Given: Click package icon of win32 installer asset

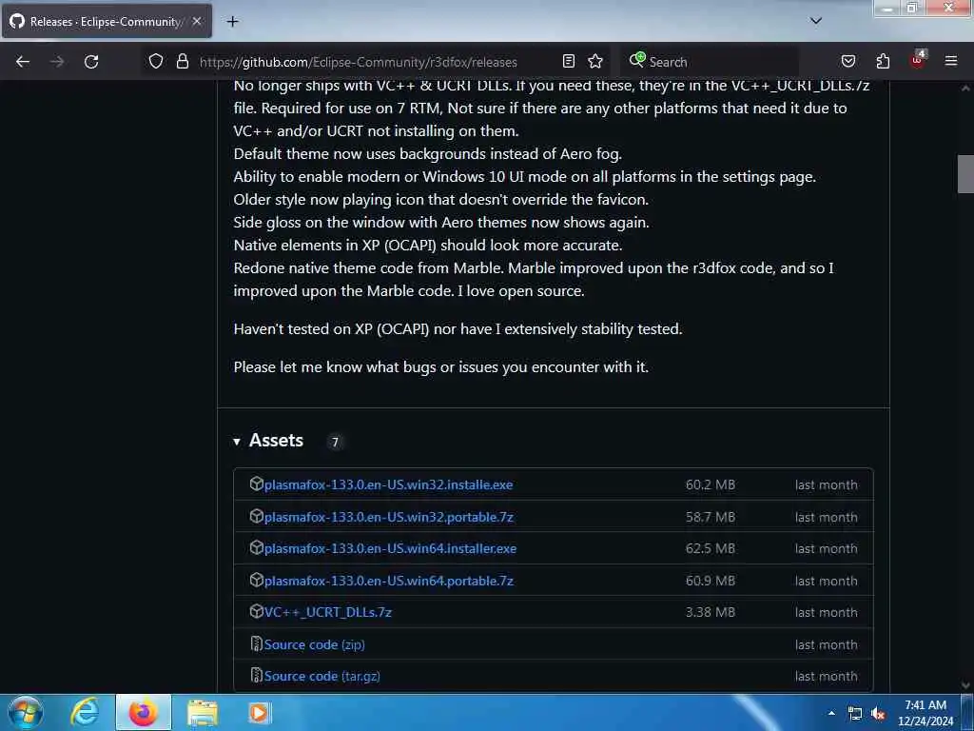Looking at the screenshot, I should coord(256,484).
